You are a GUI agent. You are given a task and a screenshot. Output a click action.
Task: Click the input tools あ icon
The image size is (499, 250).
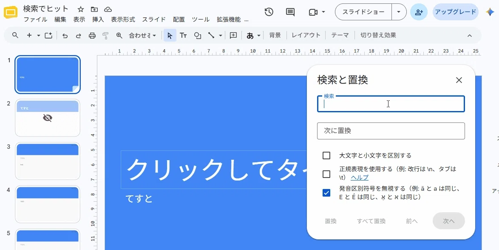[250, 36]
